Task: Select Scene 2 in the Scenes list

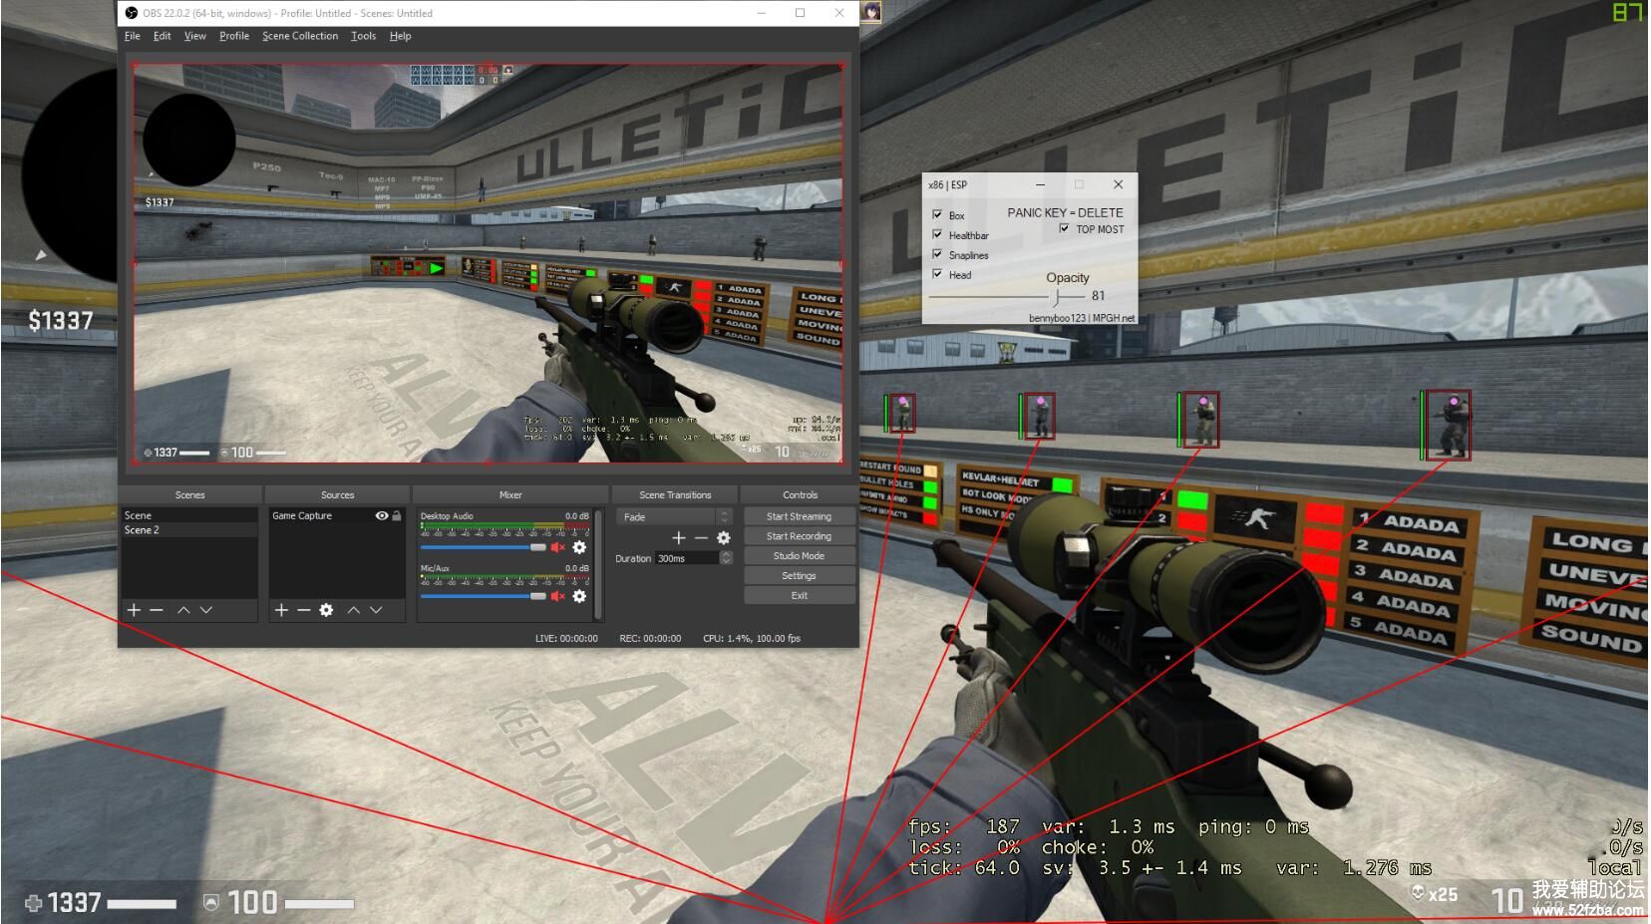Action: click(x=189, y=529)
